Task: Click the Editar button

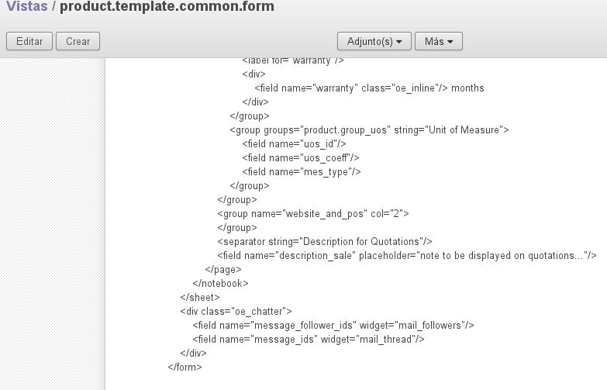Action: tap(29, 41)
